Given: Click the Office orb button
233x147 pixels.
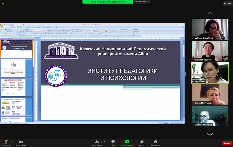Looking at the screenshot, I should [1, 25].
